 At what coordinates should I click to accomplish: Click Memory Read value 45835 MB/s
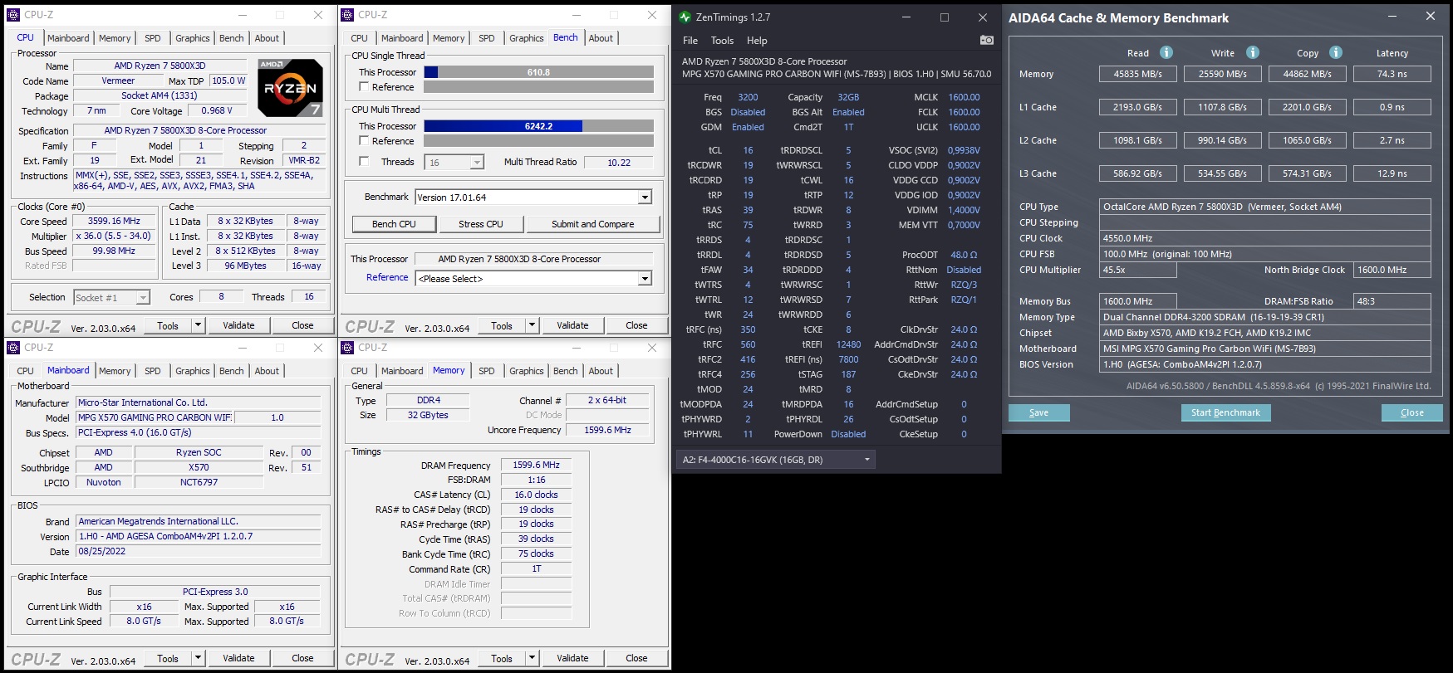tap(1138, 74)
